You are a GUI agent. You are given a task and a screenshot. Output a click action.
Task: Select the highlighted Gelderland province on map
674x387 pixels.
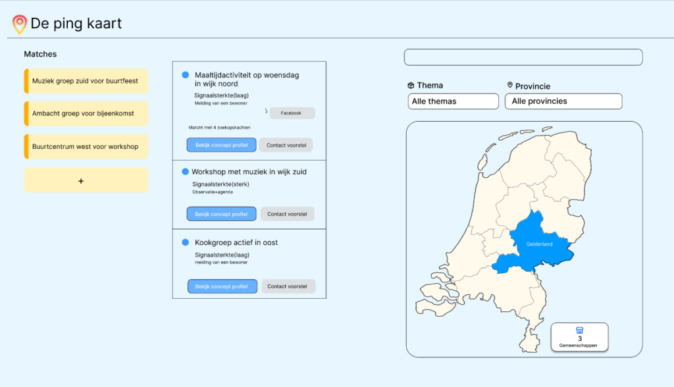point(538,244)
